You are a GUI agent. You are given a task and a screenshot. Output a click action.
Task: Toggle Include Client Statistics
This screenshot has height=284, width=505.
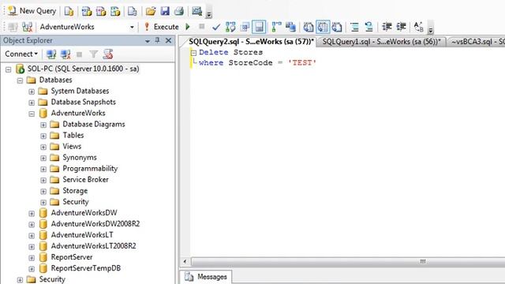(290, 27)
